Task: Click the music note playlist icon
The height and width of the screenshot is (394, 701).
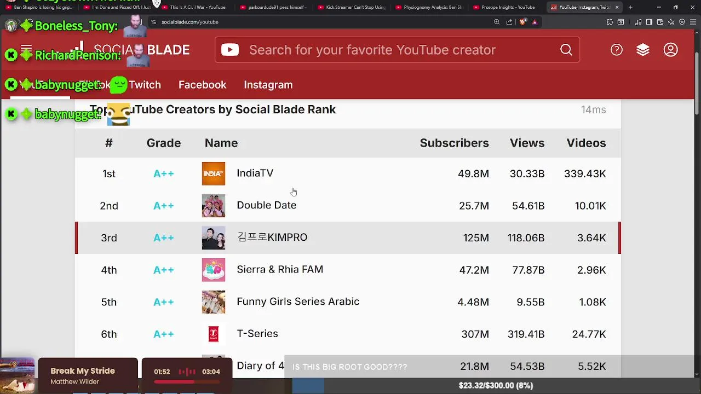Action: pyautogui.click(x=638, y=22)
